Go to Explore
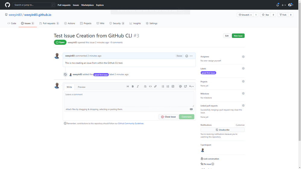The image size is (301, 169). coord(100,5)
